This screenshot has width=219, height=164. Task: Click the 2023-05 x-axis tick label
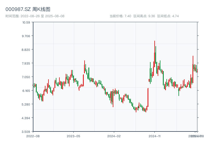73,136
